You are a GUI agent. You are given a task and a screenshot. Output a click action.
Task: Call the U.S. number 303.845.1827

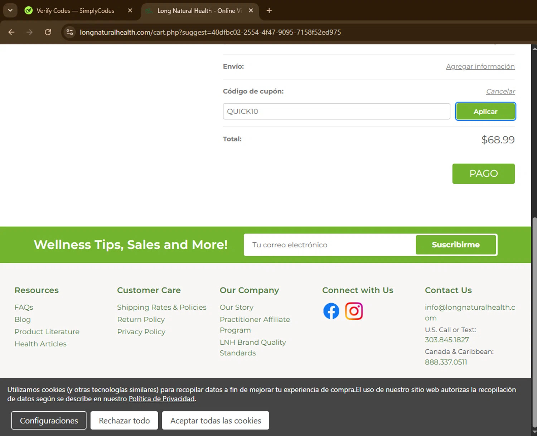click(447, 340)
